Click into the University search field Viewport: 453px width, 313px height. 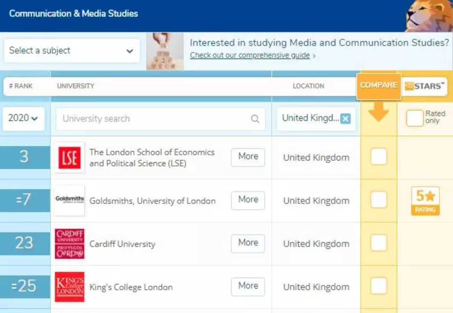153,119
